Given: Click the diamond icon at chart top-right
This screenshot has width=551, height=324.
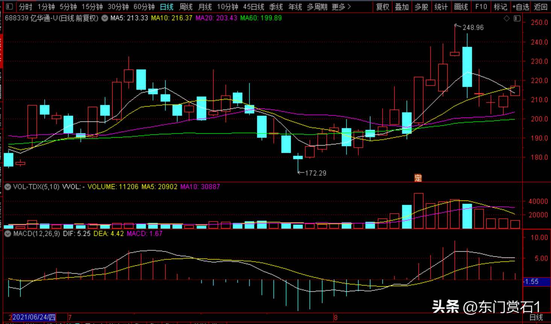Looking at the screenshot, I should (507, 18).
